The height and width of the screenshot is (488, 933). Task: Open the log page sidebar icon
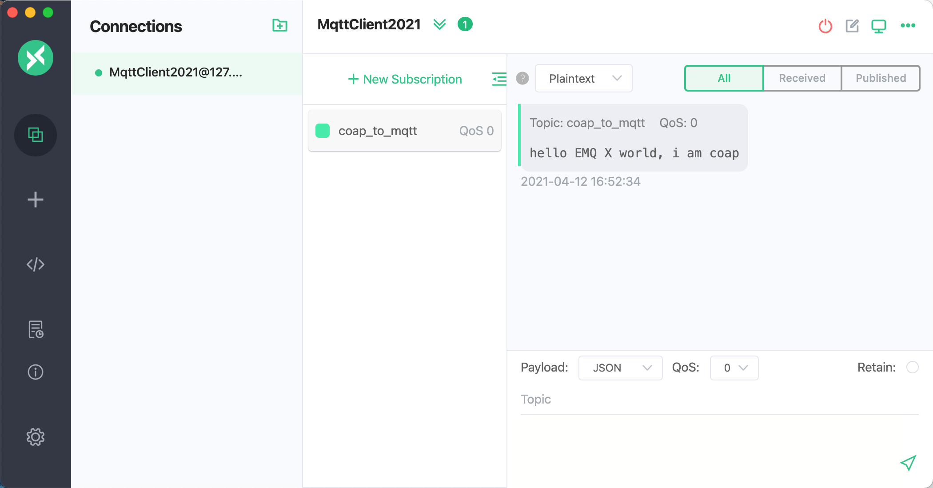[36, 329]
